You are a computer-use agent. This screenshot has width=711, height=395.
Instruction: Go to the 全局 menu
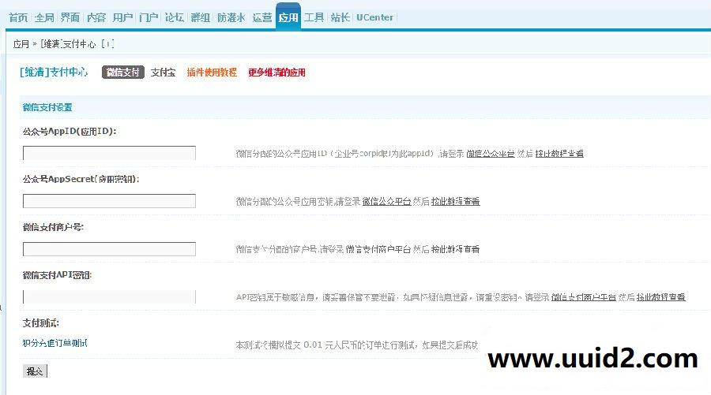[44, 17]
